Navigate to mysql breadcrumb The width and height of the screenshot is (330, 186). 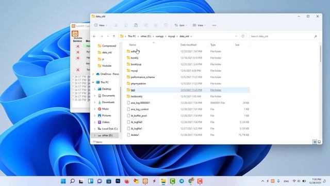pos(172,36)
